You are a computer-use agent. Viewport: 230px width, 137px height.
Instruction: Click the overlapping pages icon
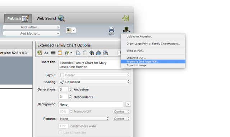click(78, 53)
